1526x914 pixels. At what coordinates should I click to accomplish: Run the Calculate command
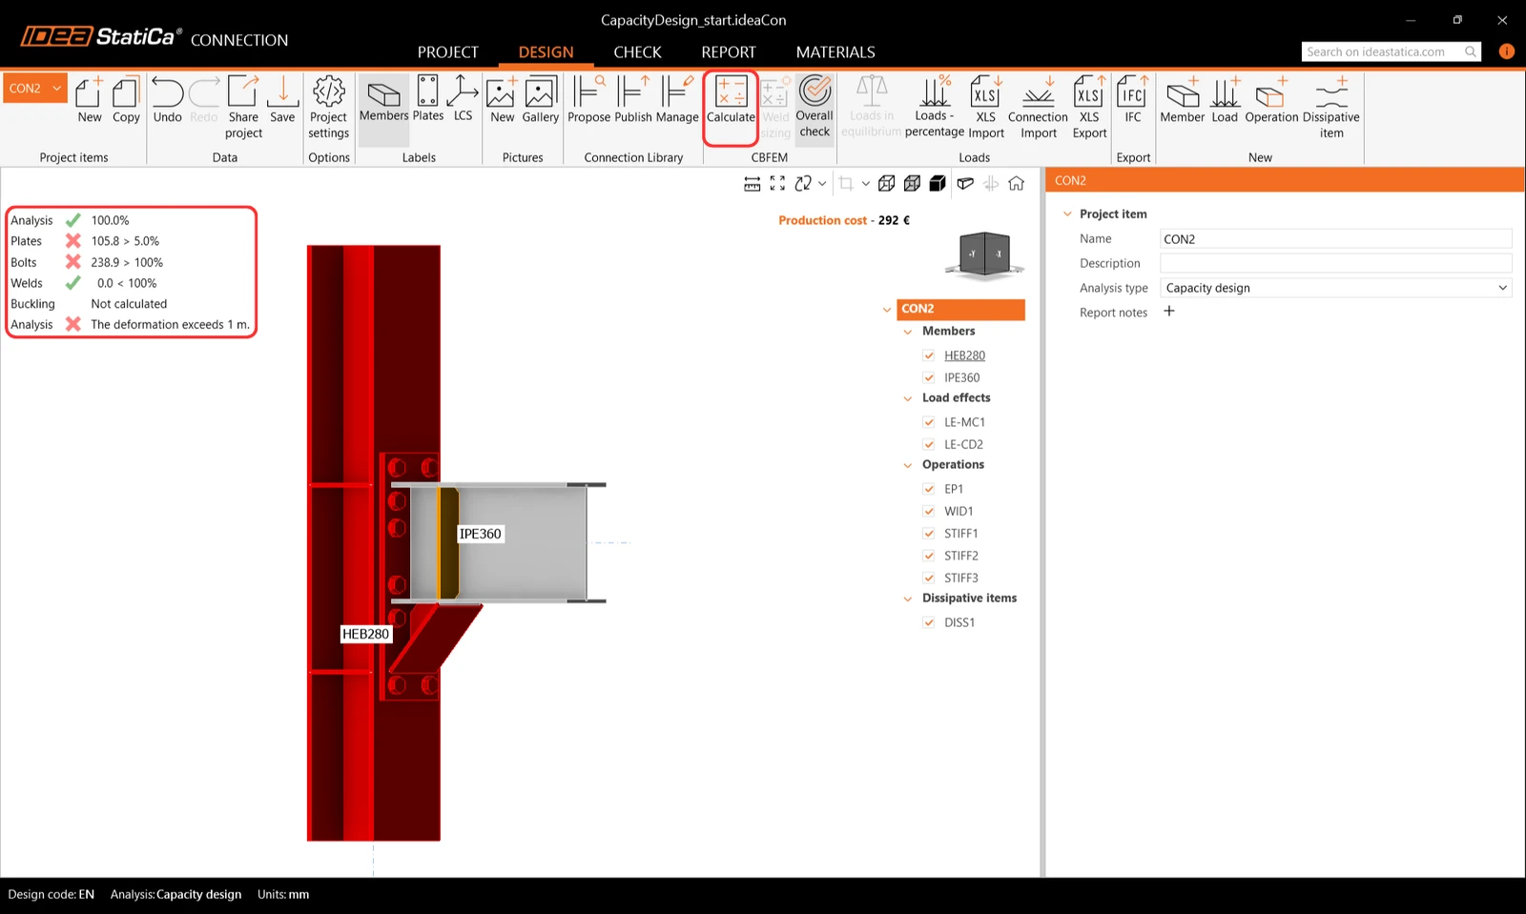click(x=731, y=100)
